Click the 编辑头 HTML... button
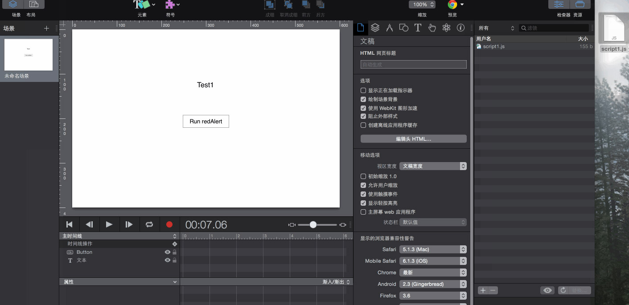The image size is (629, 305). coord(414,139)
